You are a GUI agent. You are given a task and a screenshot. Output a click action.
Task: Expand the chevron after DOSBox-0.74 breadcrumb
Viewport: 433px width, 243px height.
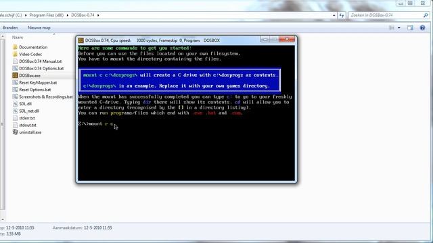point(98,16)
